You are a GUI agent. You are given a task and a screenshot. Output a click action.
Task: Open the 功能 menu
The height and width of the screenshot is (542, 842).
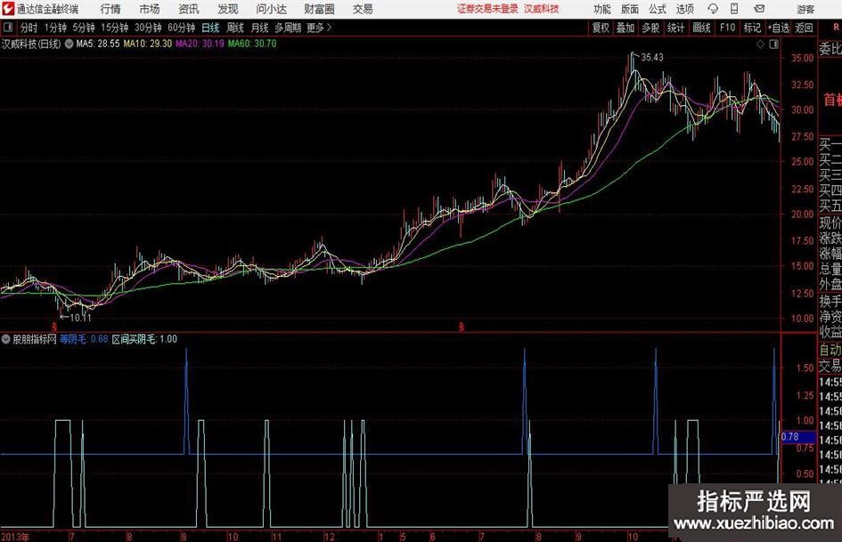pyautogui.click(x=601, y=9)
